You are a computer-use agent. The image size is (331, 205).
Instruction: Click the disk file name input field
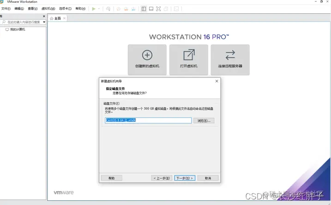click(148, 120)
